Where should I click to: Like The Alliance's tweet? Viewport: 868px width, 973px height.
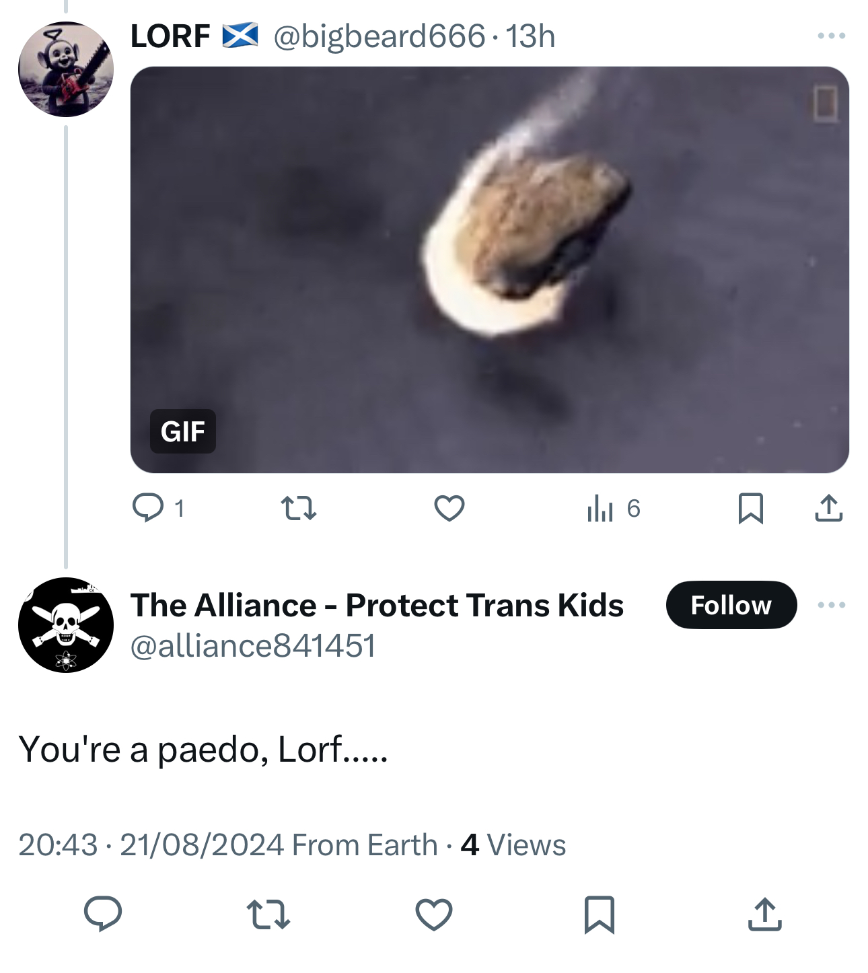pos(434,914)
